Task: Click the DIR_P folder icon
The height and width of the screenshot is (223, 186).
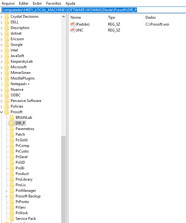Action: (x=12, y=123)
